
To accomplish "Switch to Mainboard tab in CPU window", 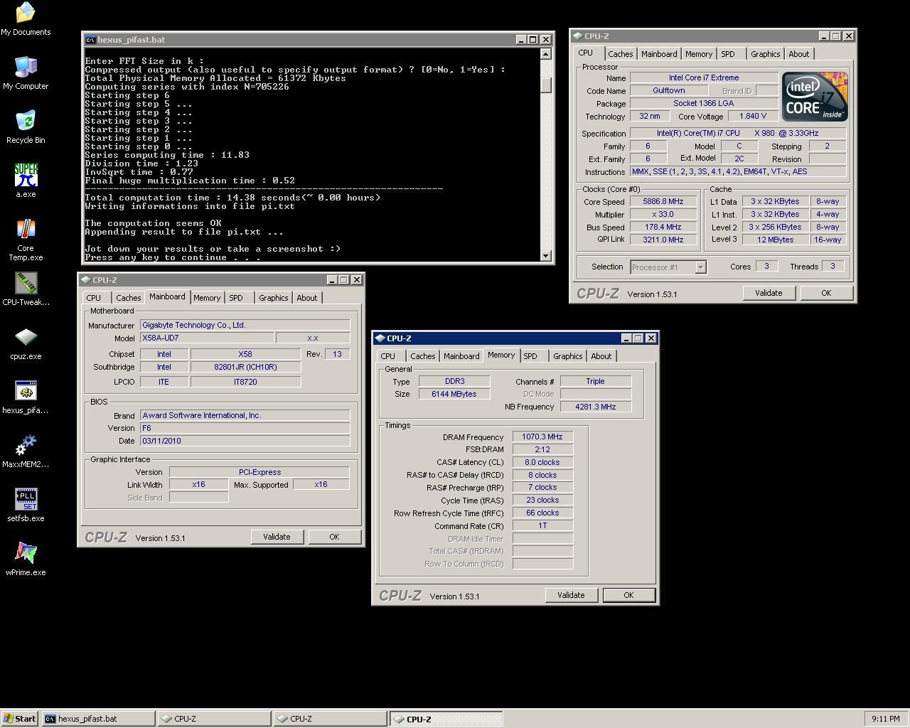I will click(659, 54).
